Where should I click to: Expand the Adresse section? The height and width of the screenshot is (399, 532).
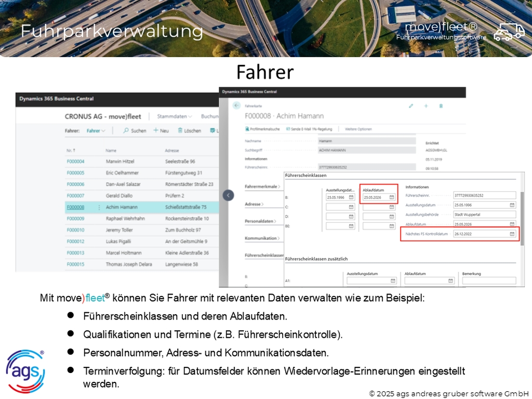[254, 204]
